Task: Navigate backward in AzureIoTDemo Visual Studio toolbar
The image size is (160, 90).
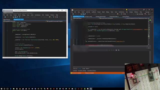Action: (73, 14)
